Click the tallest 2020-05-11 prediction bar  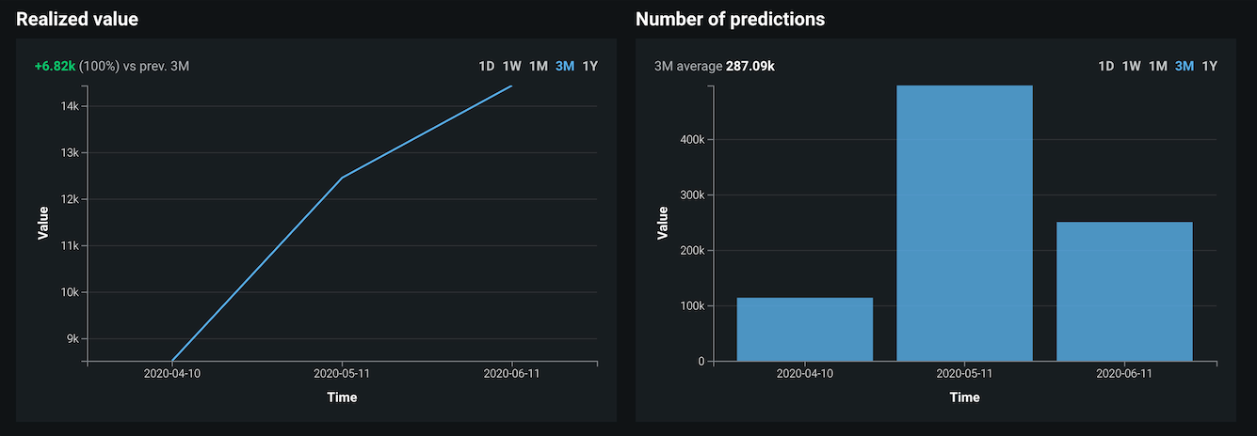click(964, 224)
